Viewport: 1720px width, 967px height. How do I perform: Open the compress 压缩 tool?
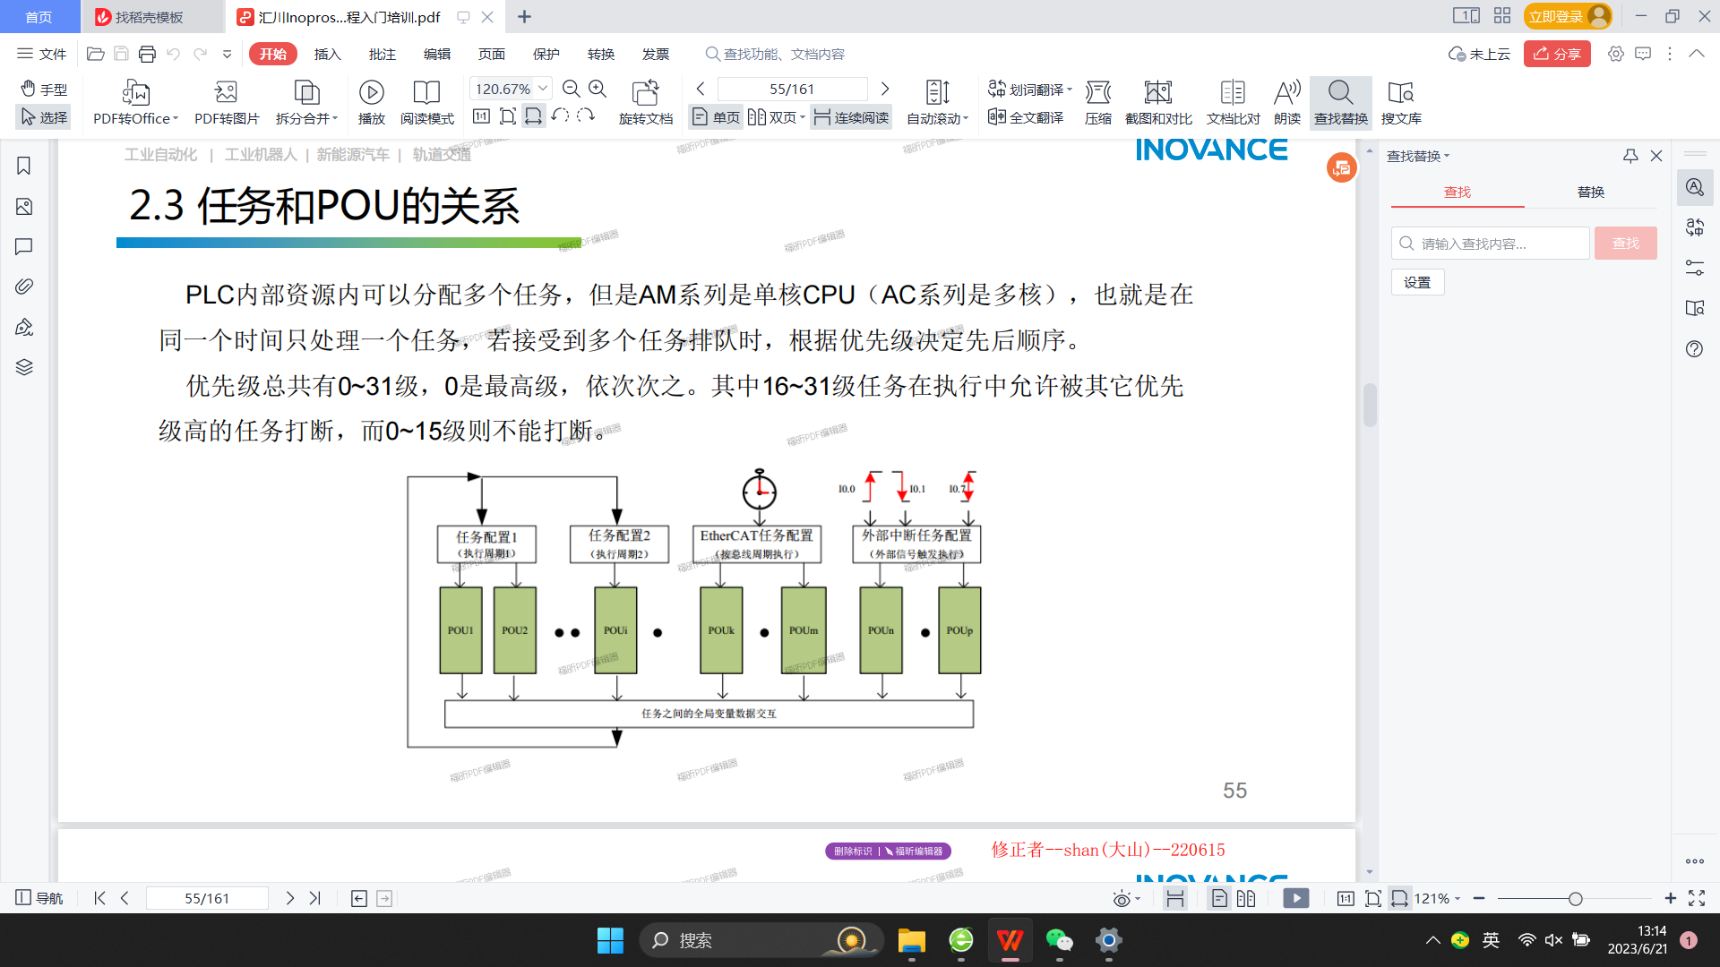(x=1097, y=103)
